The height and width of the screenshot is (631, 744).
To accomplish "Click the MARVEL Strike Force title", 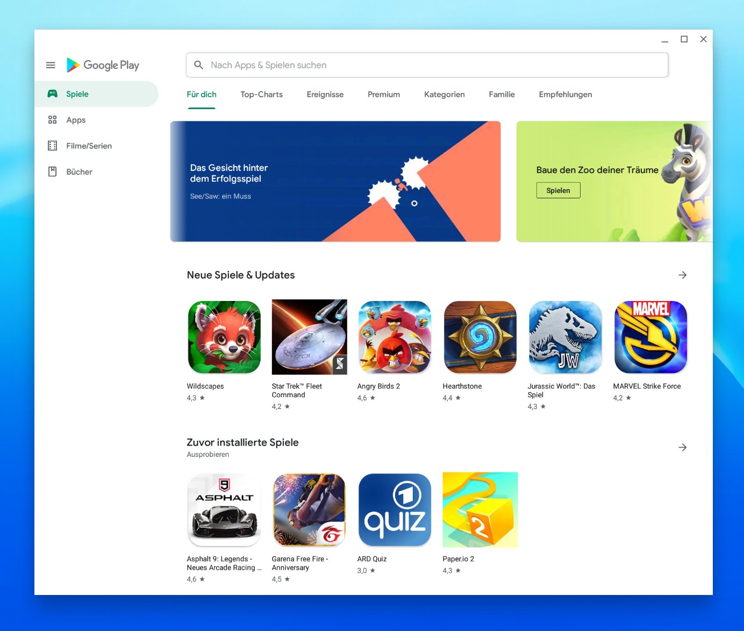I will 647,386.
